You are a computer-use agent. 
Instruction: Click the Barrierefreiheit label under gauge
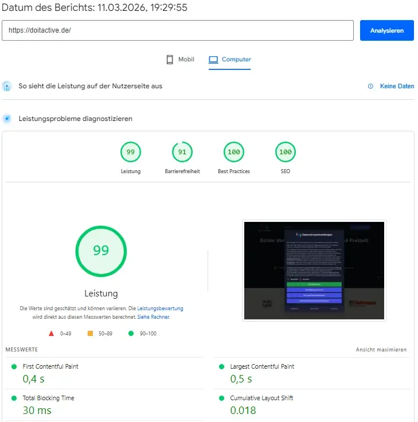coord(182,171)
